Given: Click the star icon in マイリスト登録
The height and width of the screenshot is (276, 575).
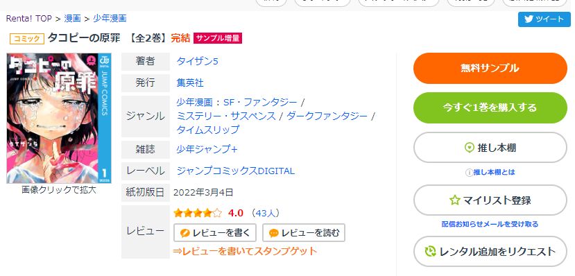Looking at the screenshot, I should pyautogui.click(x=455, y=200).
